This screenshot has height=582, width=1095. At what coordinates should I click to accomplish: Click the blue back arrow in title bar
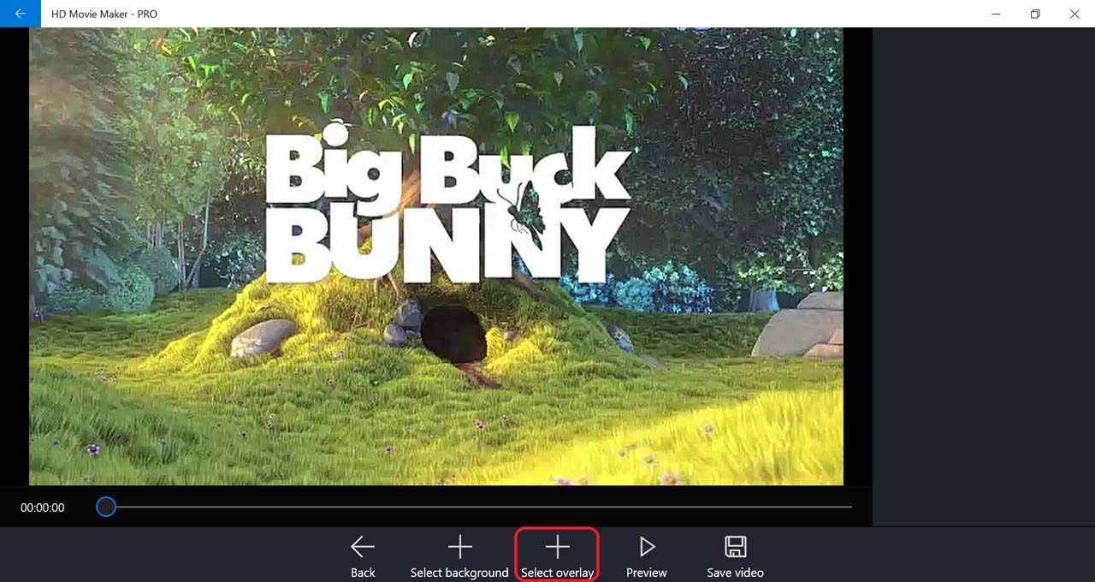(x=20, y=14)
